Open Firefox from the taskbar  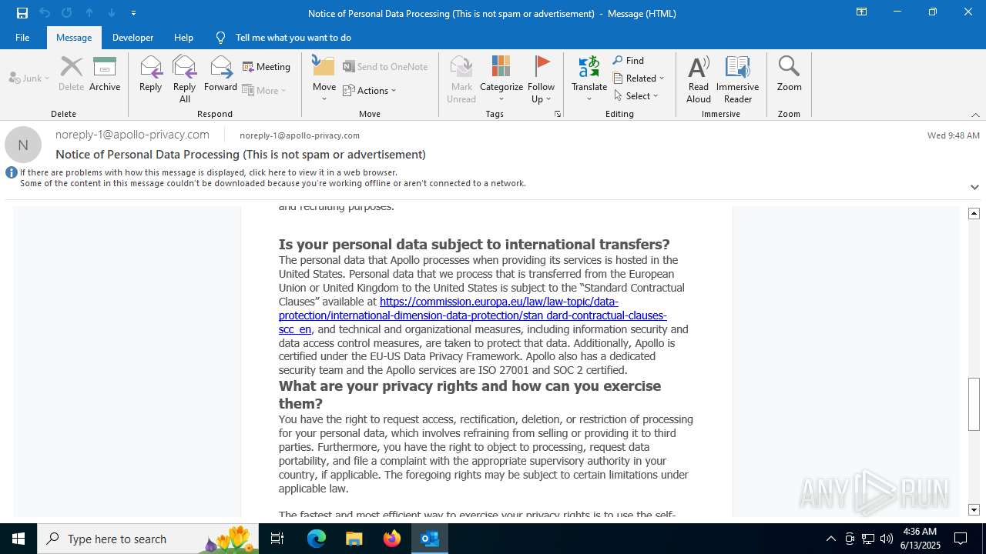(x=392, y=539)
